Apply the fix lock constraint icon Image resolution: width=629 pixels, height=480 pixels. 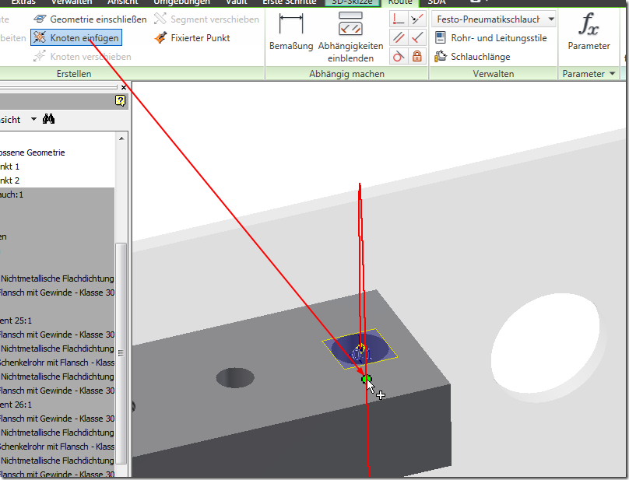click(x=417, y=56)
